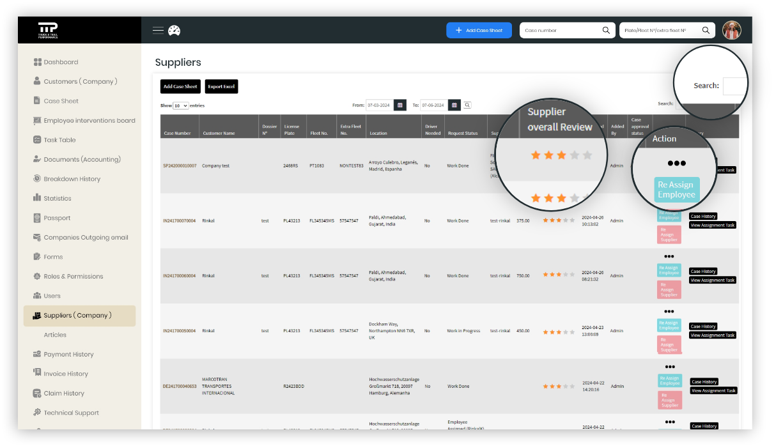Screen dimensions: 783x446
Task: Open the To date calendar picker
Action: point(454,105)
